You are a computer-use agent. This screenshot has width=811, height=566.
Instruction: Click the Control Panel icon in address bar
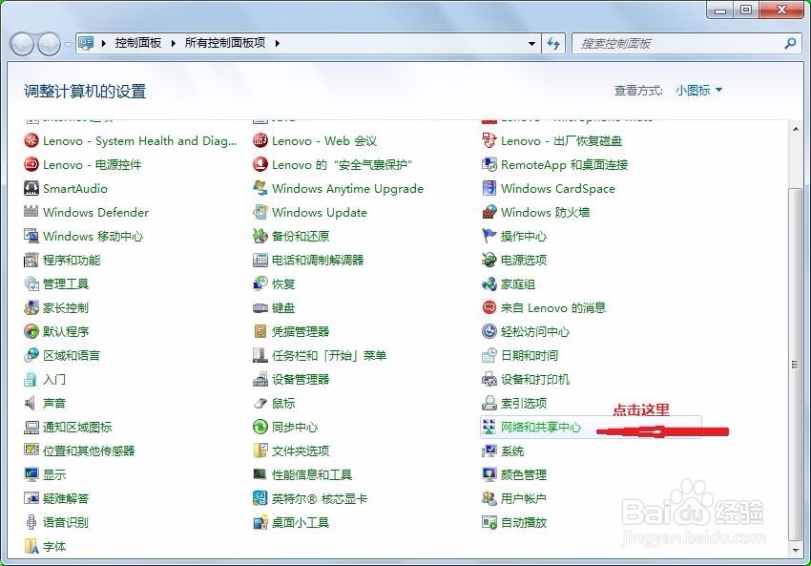click(x=86, y=43)
